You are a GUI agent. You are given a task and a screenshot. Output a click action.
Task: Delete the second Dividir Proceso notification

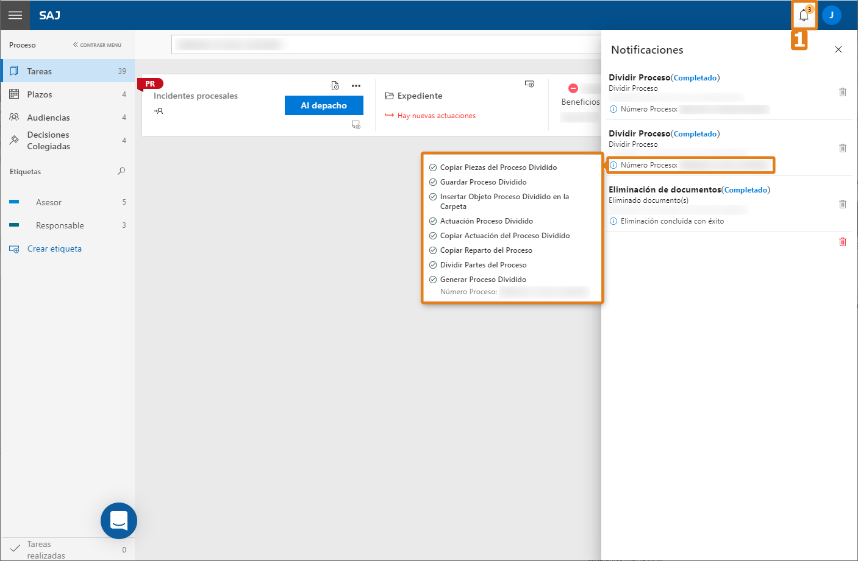(x=843, y=148)
